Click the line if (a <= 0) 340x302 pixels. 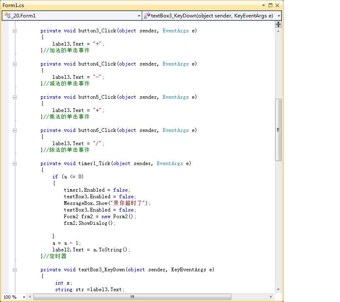coord(68,177)
